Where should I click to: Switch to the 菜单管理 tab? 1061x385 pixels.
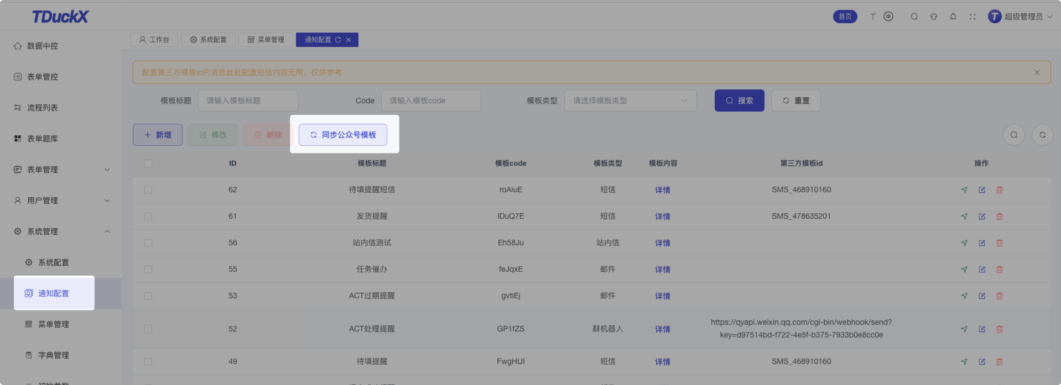pos(266,40)
